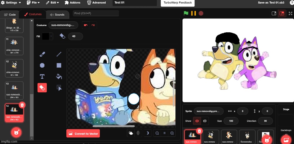Open onion skin settings icon
Image resolution: width=294 pixels, height=144 pixels.
138,133
